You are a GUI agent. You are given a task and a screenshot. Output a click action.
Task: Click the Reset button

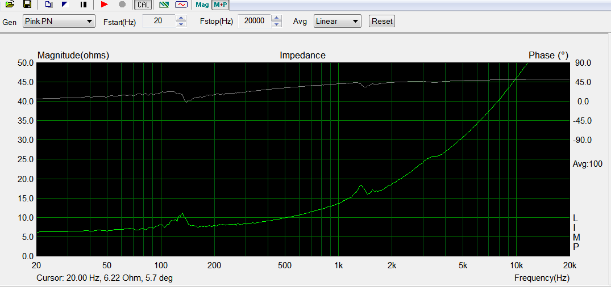pyautogui.click(x=382, y=21)
